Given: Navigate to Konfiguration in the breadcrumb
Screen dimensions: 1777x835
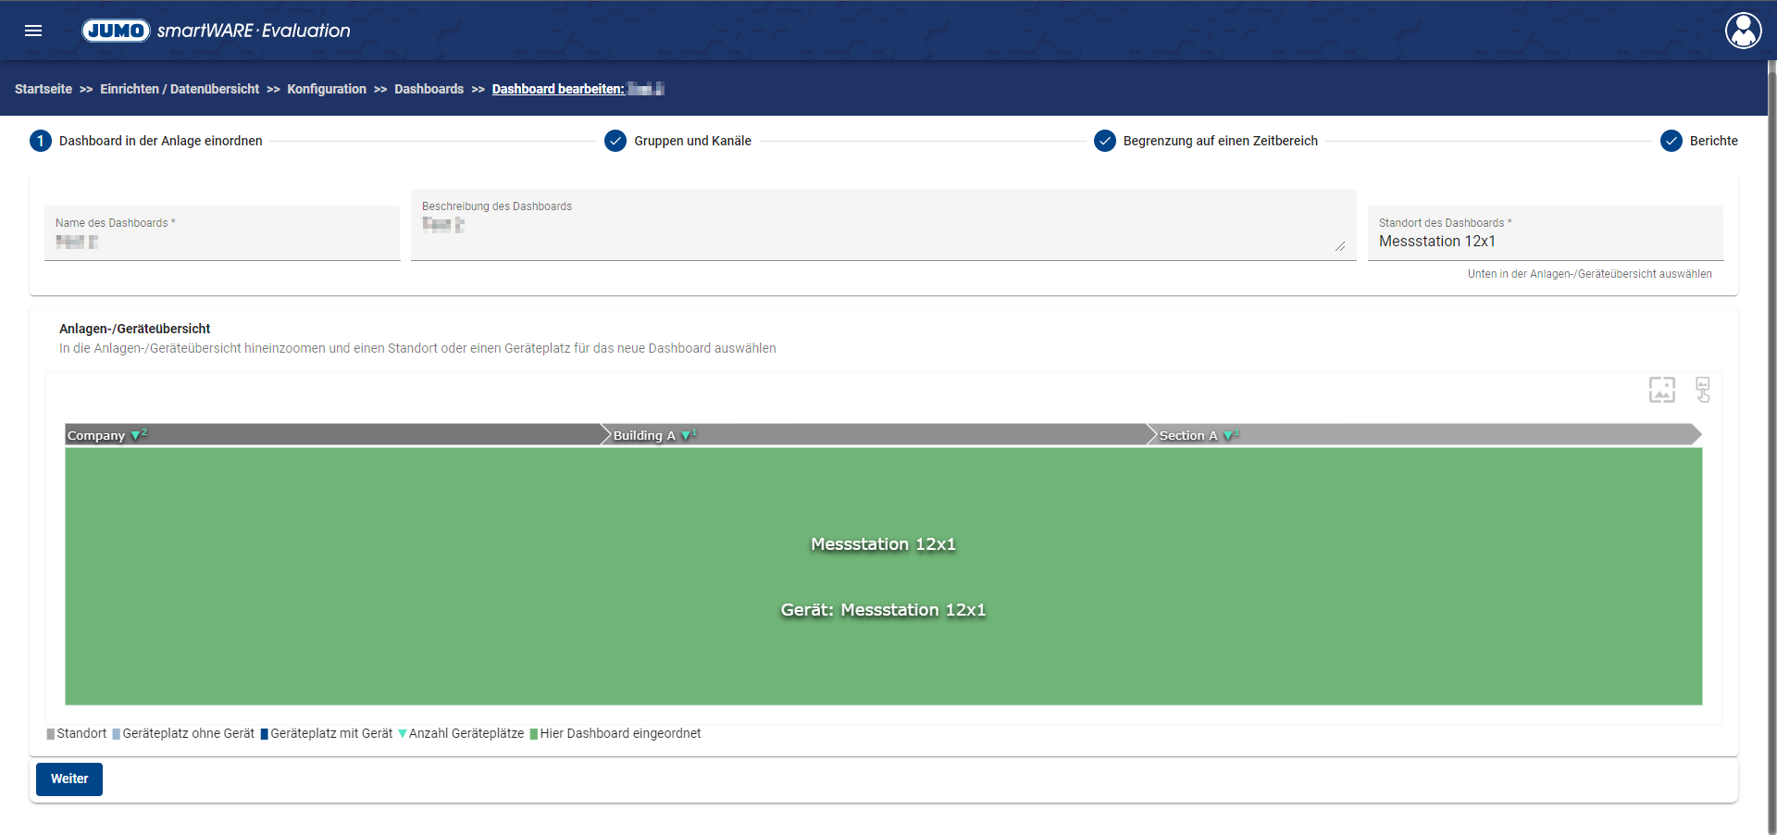Looking at the screenshot, I should (x=327, y=89).
